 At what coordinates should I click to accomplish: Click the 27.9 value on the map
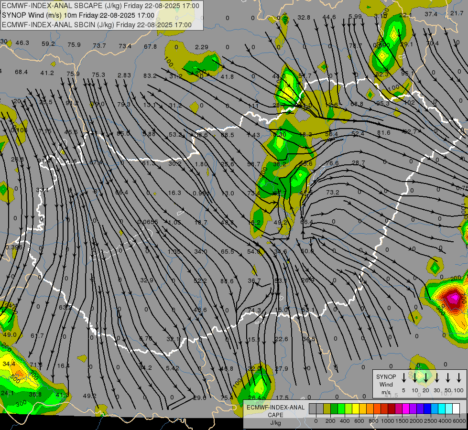click(282, 368)
